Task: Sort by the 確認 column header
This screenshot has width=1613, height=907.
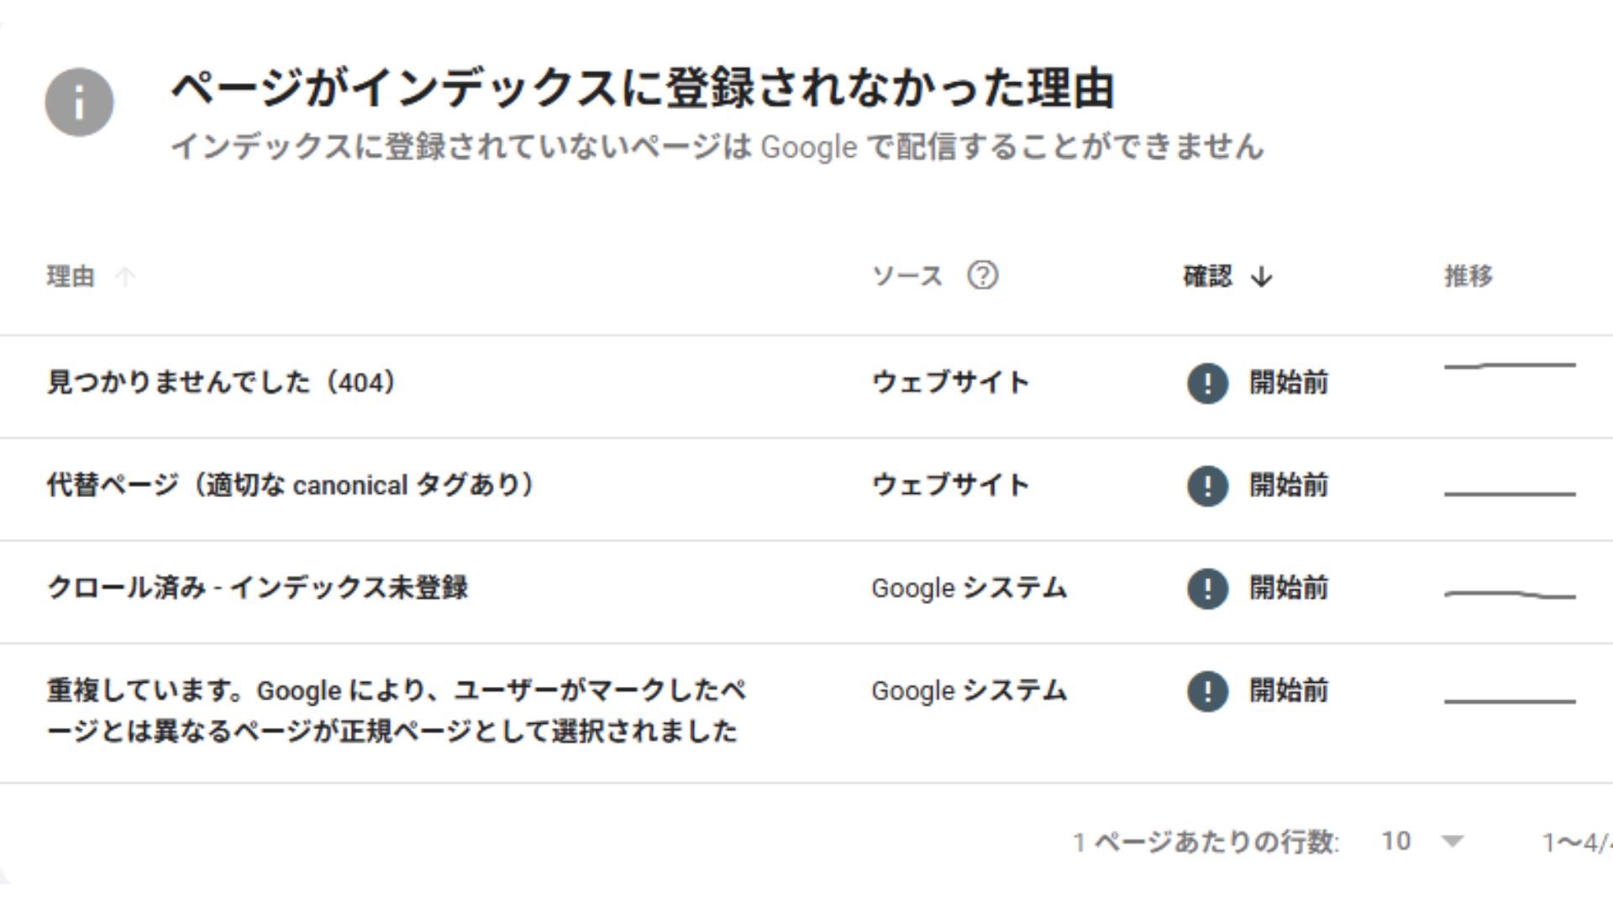Action: [x=1207, y=276]
